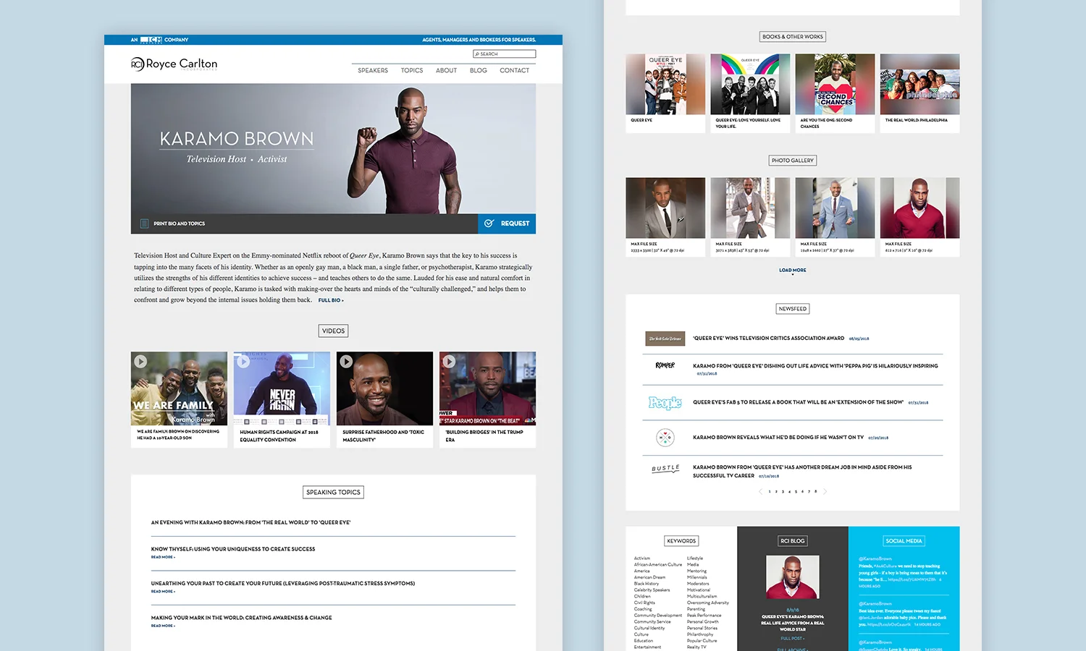This screenshot has height=651, width=1086.
Task: Click the Bustle source logo
Action: 665,468
